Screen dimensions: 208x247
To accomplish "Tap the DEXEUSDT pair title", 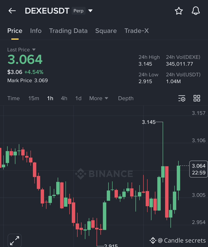I will click(47, 11).
